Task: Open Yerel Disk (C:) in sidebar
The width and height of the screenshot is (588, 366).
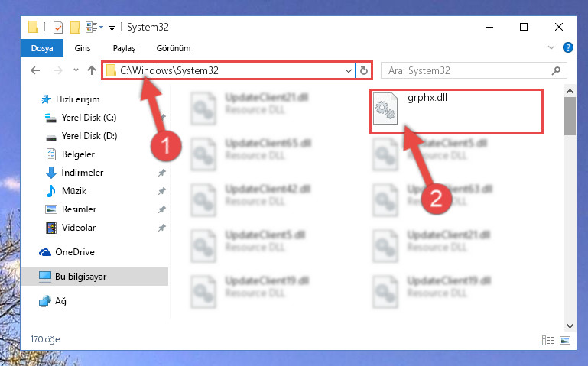Action: [89, 118]
